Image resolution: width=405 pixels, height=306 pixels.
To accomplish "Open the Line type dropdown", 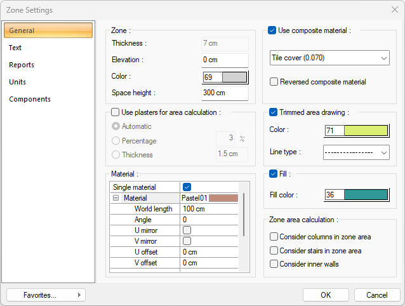I will coord(355,152).
